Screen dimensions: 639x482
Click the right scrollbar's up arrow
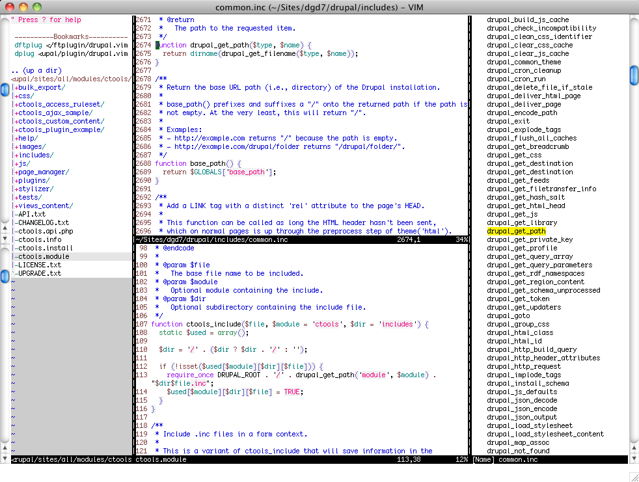coord(634,448)
